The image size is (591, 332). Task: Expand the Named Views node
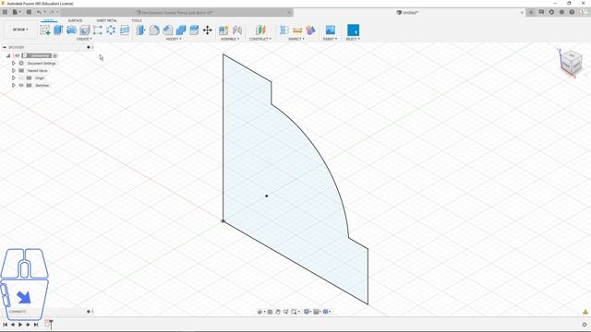[x=14, y=70]
